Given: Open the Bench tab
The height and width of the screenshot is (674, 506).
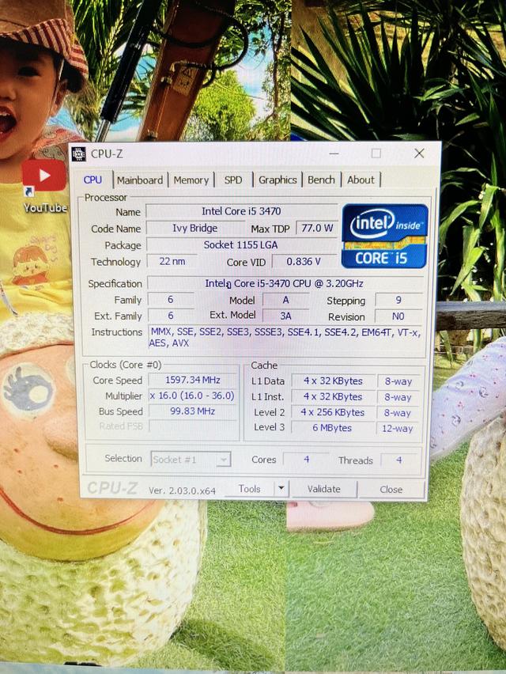Looking at the screenshot, I should (321, 180).
